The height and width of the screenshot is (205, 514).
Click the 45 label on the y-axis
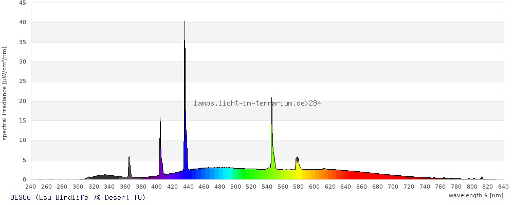tap(22, 3)
